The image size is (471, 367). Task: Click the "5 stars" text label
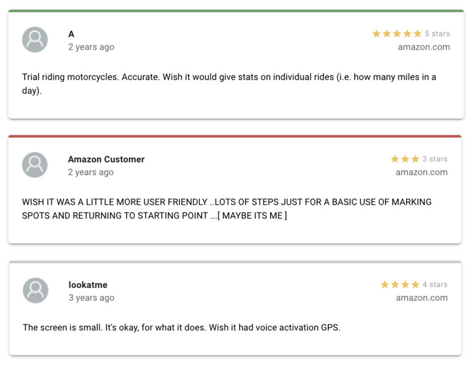coord(437,33)
